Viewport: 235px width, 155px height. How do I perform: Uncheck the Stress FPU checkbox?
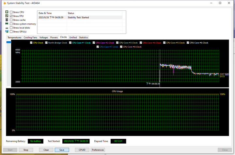point(11,16)
